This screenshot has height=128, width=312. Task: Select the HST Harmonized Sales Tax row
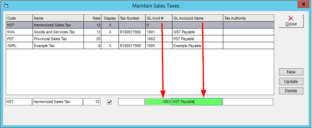coord(140,25)
